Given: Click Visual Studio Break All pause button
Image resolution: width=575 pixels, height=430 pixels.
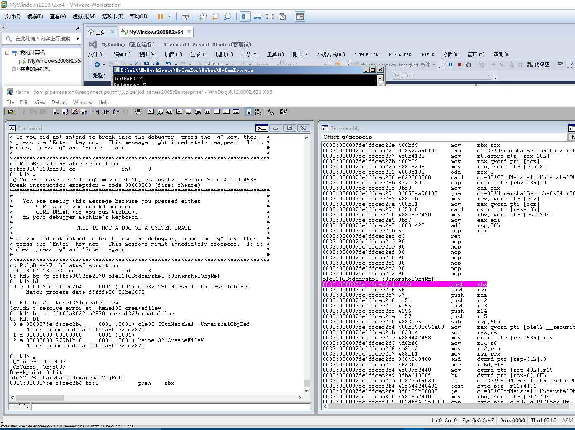Looking at the screenshot, I should [451, 65].
